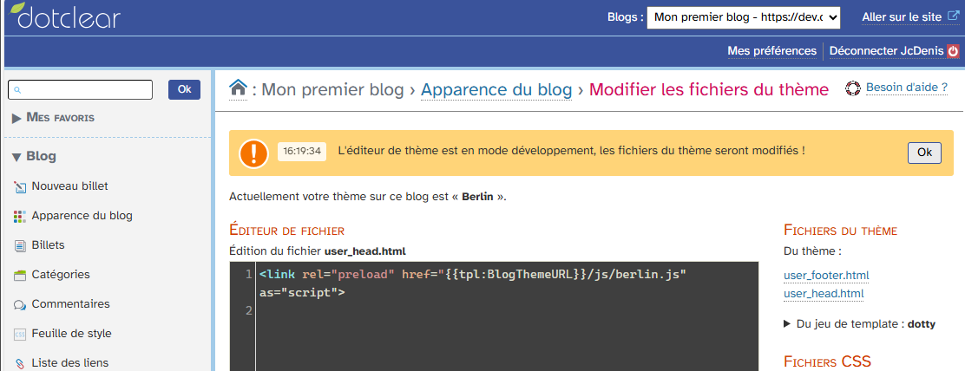Click the search Ok button

(185, 89)
